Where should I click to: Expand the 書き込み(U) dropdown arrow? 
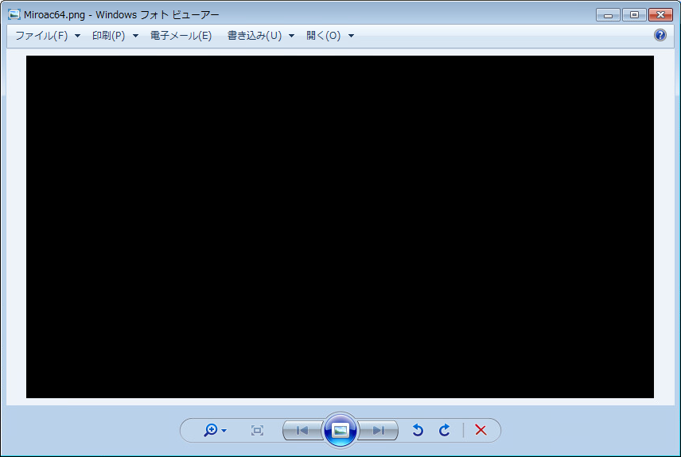pos(291,36)
